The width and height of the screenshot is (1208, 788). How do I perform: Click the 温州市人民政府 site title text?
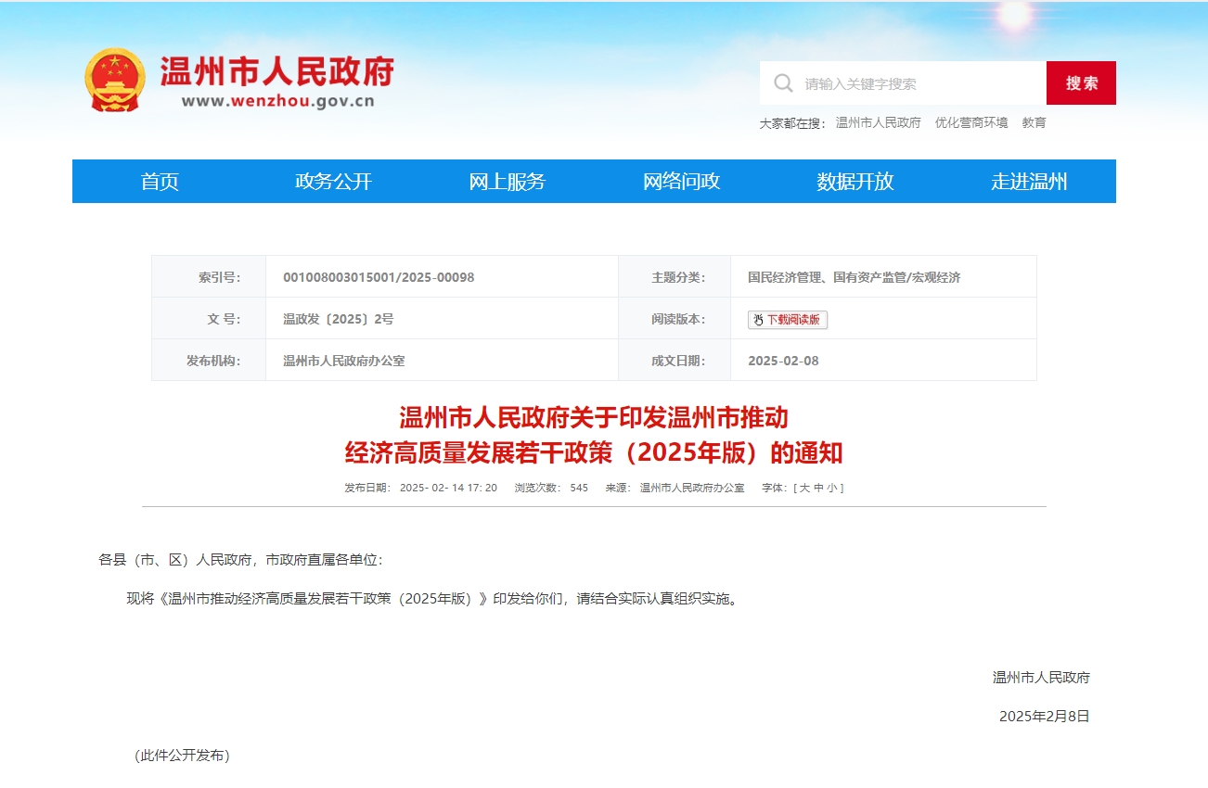pyautogui.click(x=276, y=71)
